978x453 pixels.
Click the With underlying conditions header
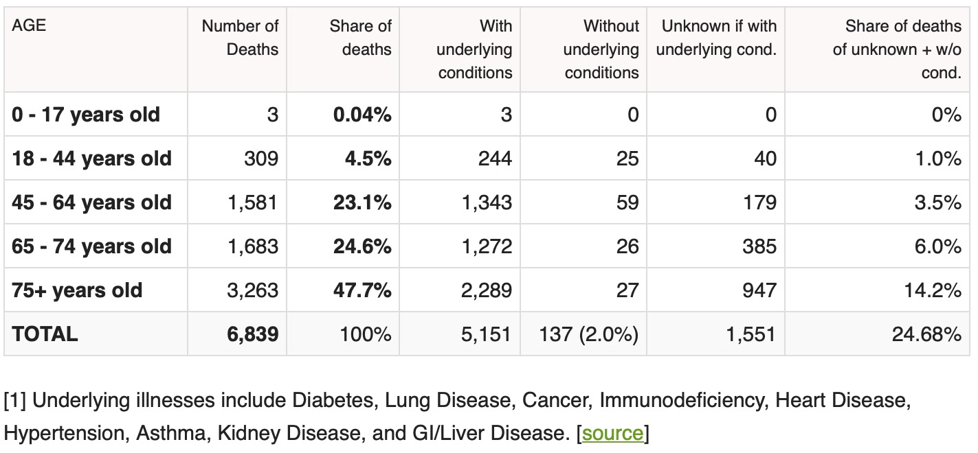(x=475, y=49)
